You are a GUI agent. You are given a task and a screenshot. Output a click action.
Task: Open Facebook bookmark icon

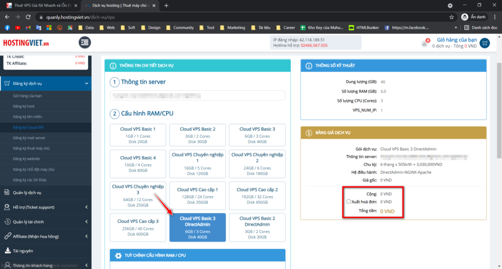pos(7,28)
